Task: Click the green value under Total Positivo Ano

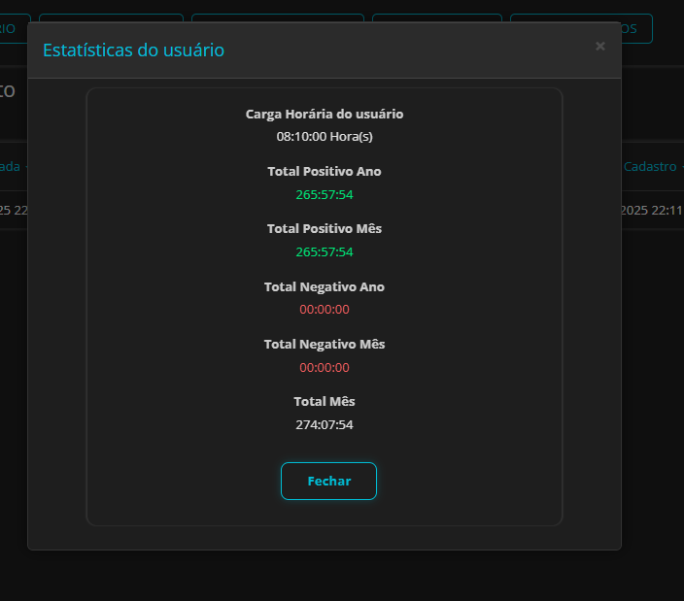Action: tap(324, 194)
